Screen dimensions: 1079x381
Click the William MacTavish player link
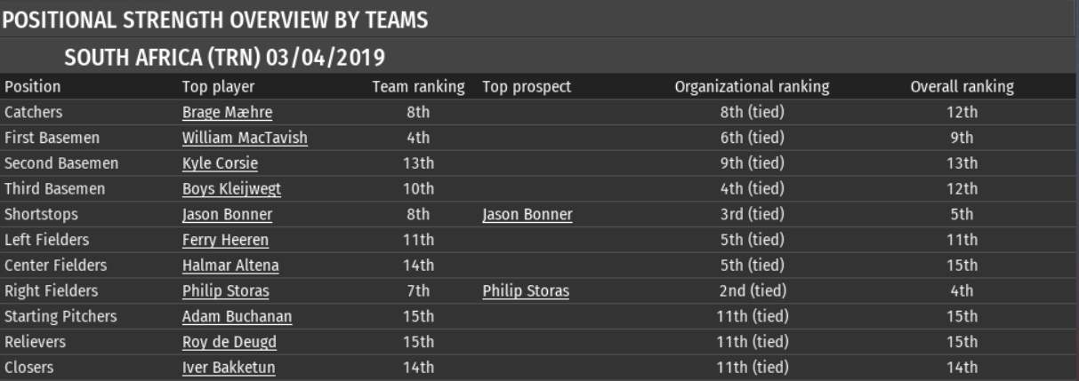tap(245, 138)
